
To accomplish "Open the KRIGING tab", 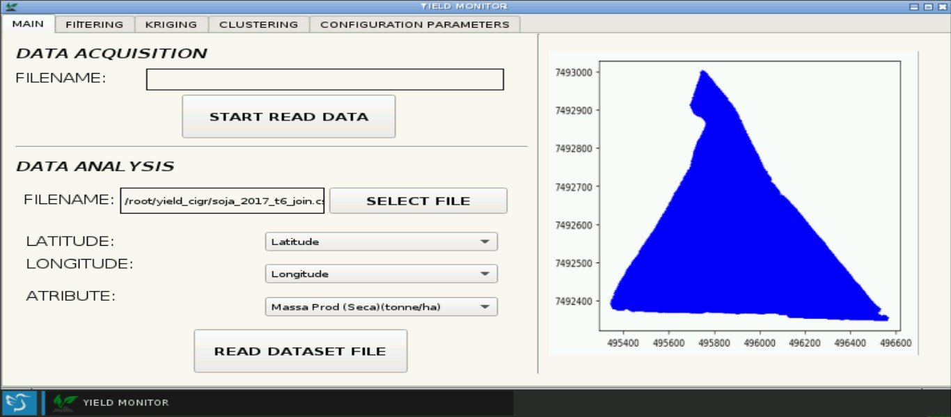I will (x=171, y=24).
